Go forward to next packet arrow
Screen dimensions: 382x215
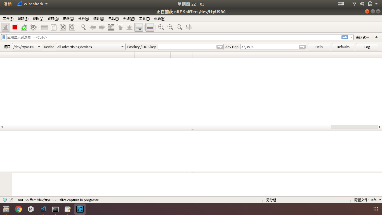coord(102,27)
